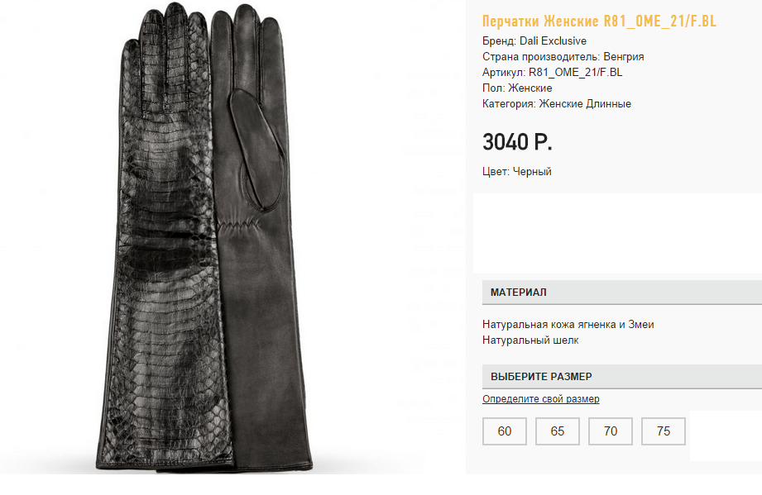The height and width of the screenshot is (495, 762).
Task: Click the color label Цвет: Черный
Action: coord(517,171)
